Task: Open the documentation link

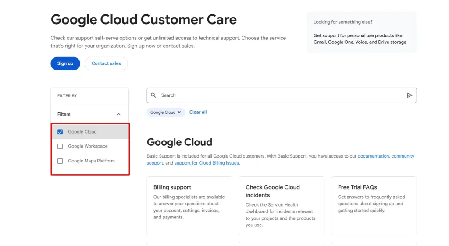Action: click(373, 156)
